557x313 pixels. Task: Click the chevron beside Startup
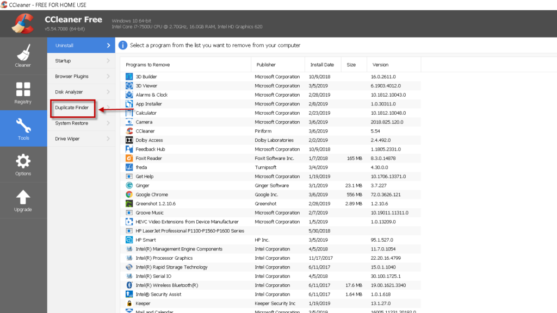108,61
